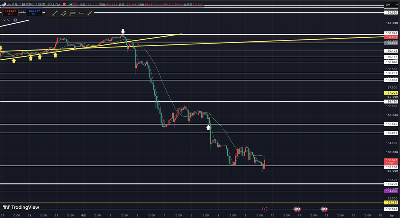
Task: Click the blue 買い buy button
Action: point(34,12)
